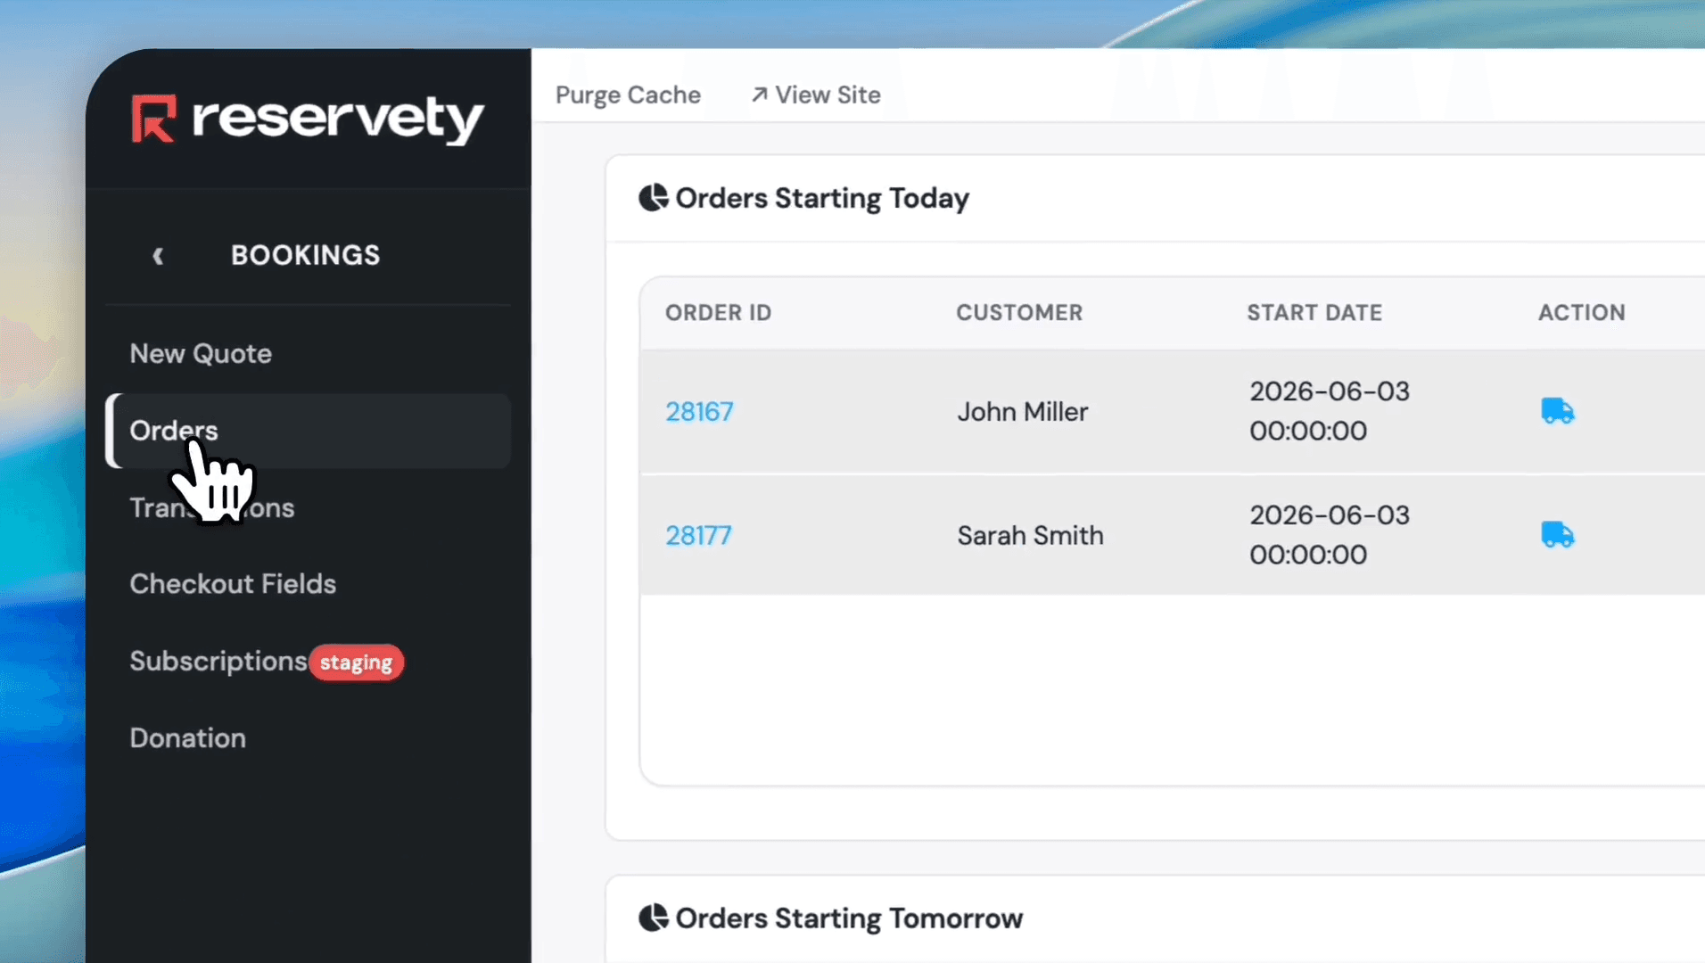Open Checkout Fields settings
The height and width of the screenshot is (963, 1705).
233,584
